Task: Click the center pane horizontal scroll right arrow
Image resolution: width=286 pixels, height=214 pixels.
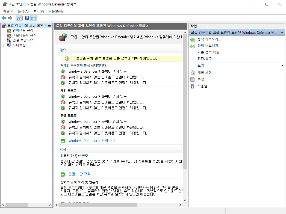Action: click(180, 205)
